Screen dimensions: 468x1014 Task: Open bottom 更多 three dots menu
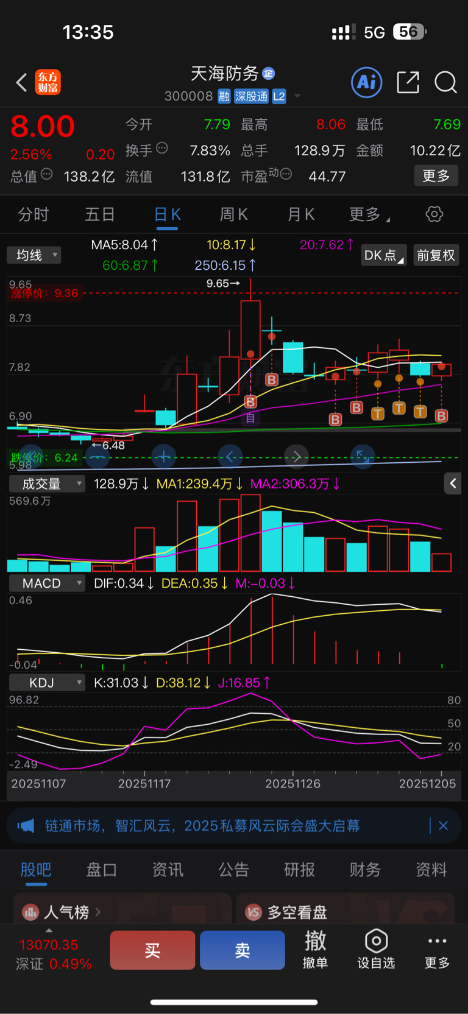click(437, 949)
